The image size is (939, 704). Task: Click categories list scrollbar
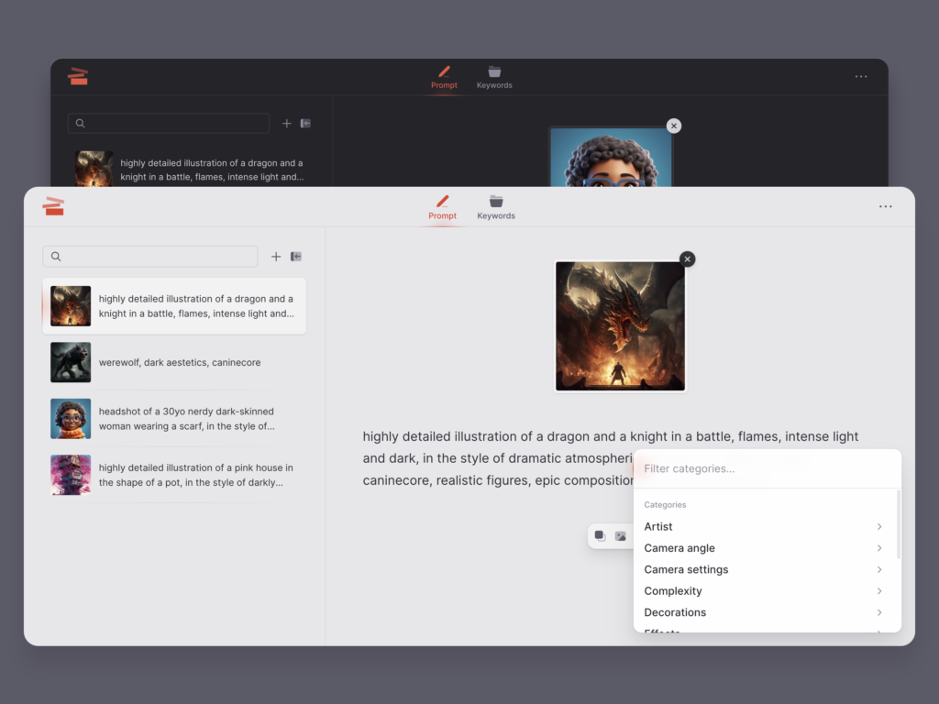(898, 524)
